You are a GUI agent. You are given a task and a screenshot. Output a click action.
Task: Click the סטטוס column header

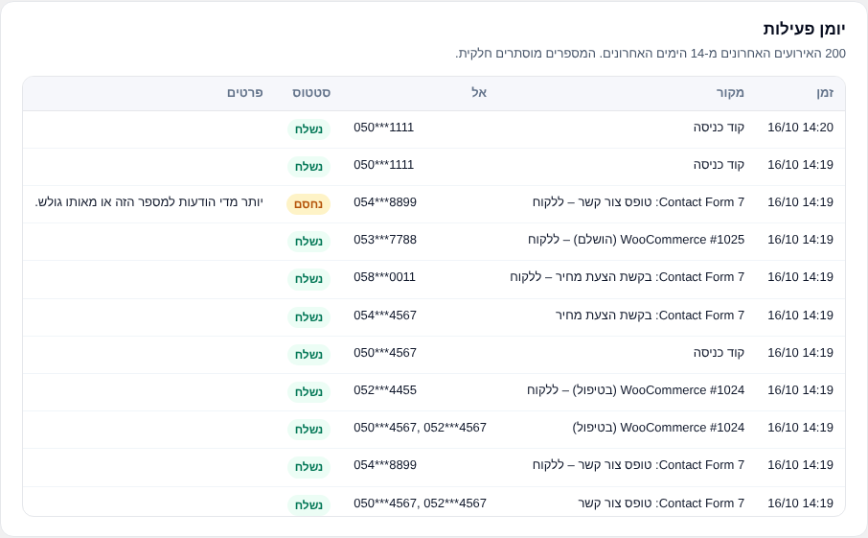pyautogui.click(x=311, y=93)
